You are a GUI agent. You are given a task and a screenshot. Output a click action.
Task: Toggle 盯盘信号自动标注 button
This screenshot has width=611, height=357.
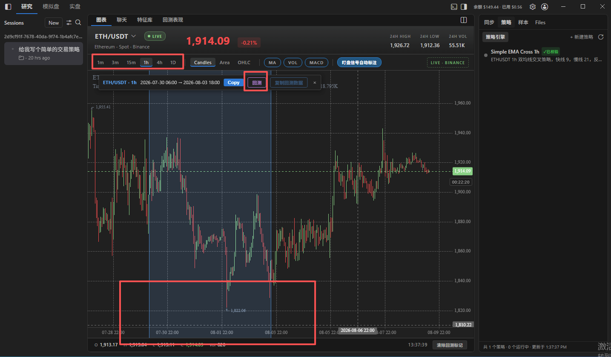[359, 62]
